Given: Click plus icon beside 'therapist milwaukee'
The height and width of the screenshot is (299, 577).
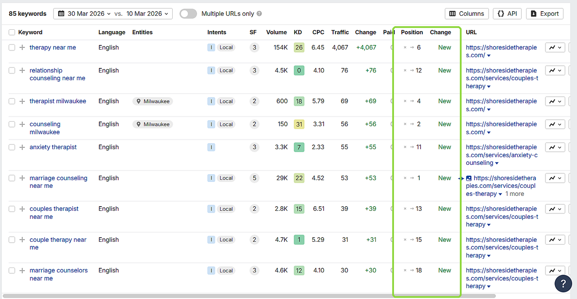Looking at the screenshot, I should point(22,101).
